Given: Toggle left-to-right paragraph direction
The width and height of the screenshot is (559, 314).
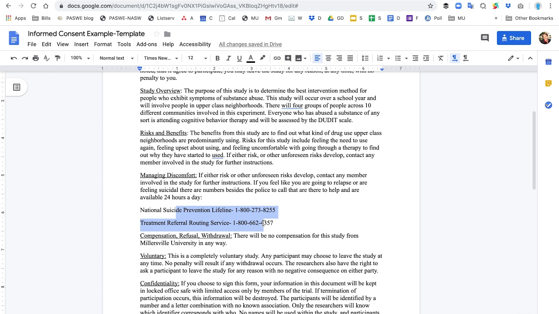Looking at the screenshot, I should (455, 58).
